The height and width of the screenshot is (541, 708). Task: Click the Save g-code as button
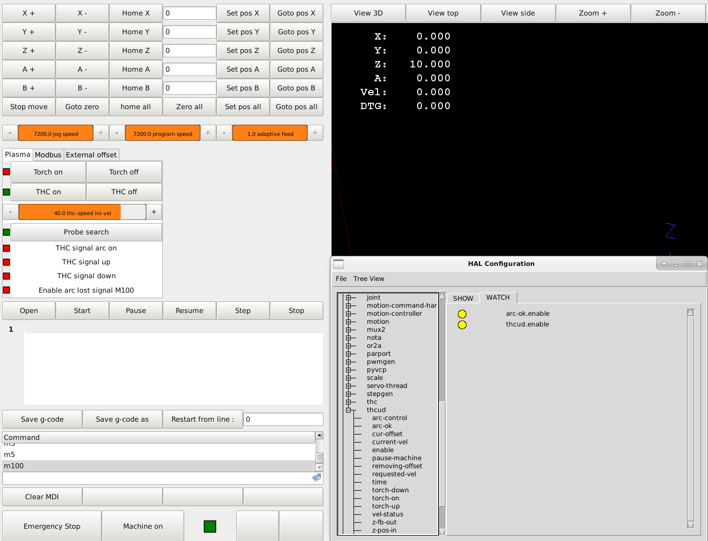coord(123,419)
